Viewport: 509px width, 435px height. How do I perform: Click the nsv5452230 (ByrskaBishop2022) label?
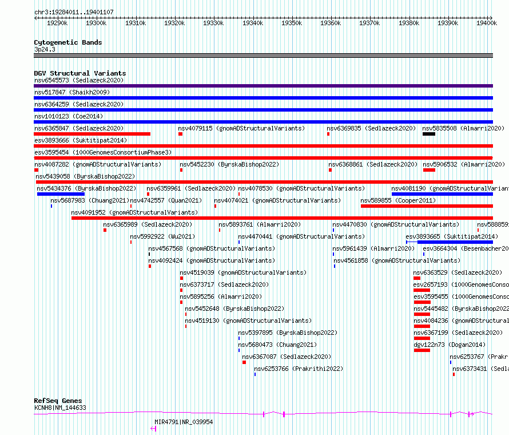click(x=229, y=164)
